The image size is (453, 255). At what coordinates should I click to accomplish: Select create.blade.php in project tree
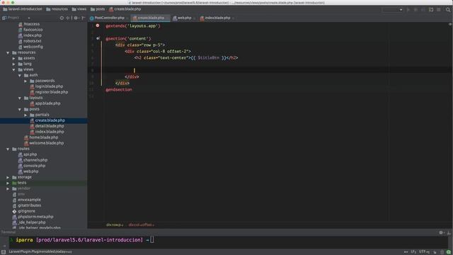[x=47, y=120]
